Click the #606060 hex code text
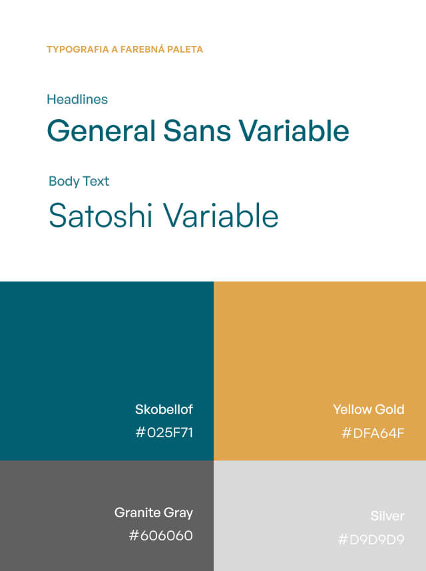 [160, 536]
